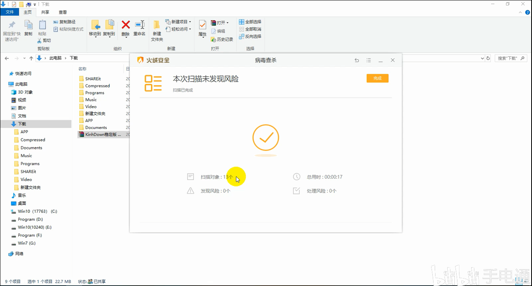Click the Properties icon
This screenshot has width=532, height=286.
202,25
